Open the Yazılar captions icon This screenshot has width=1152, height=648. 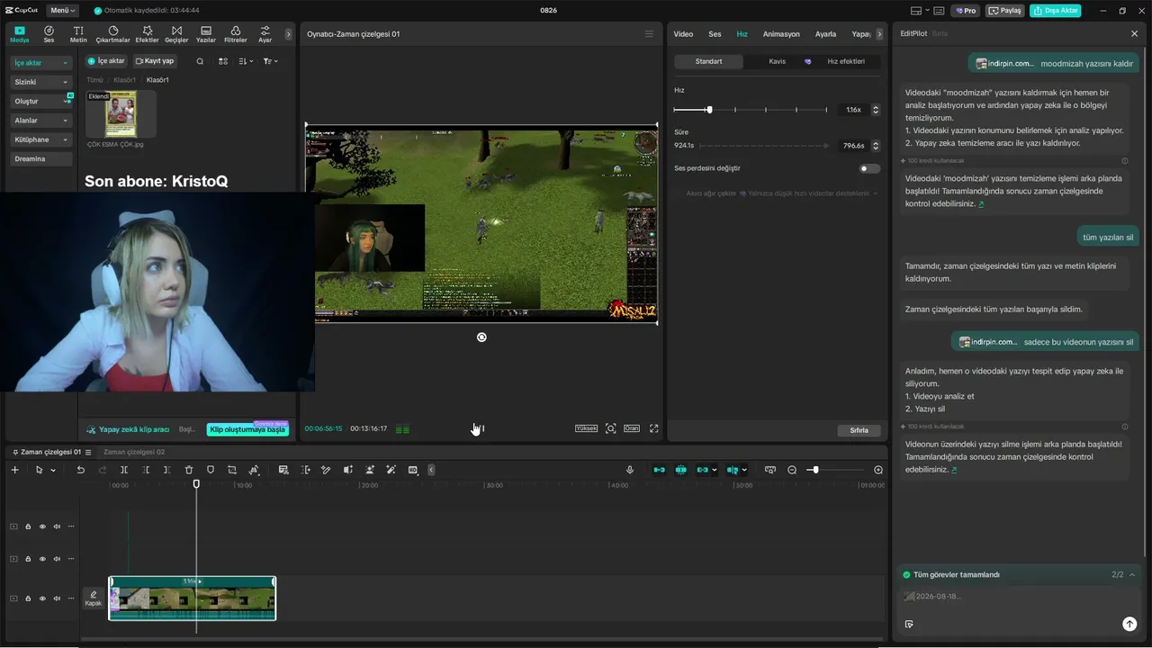coord(206,34)
